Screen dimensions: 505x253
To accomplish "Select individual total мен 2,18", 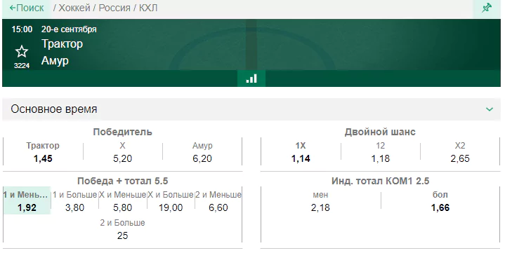I will [x=320, y=201].
